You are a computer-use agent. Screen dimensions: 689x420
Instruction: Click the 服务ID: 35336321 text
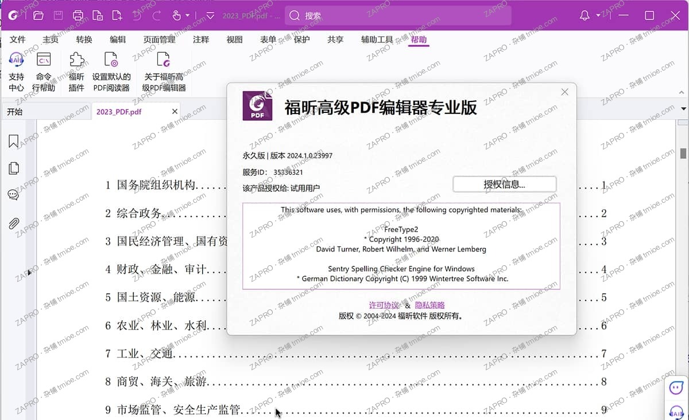(273, 172)
